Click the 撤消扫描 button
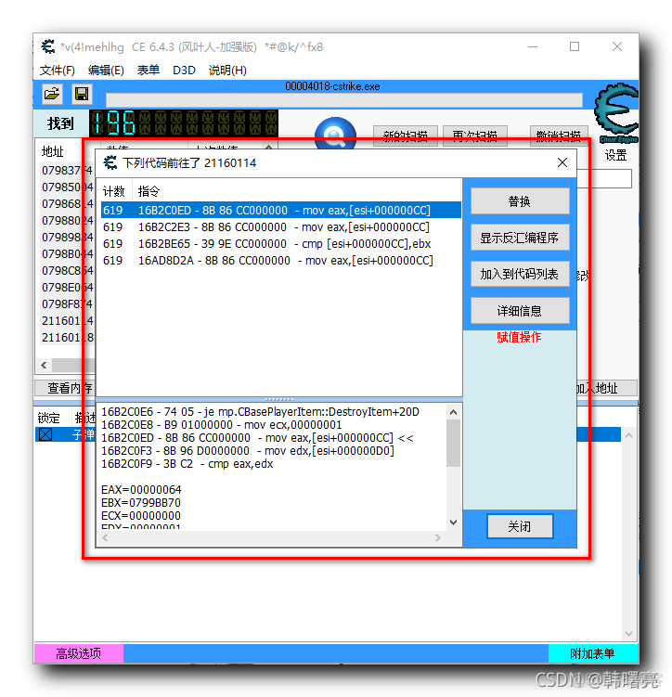The height and width of the screenshot is (697, 672). tap(559, 136)
